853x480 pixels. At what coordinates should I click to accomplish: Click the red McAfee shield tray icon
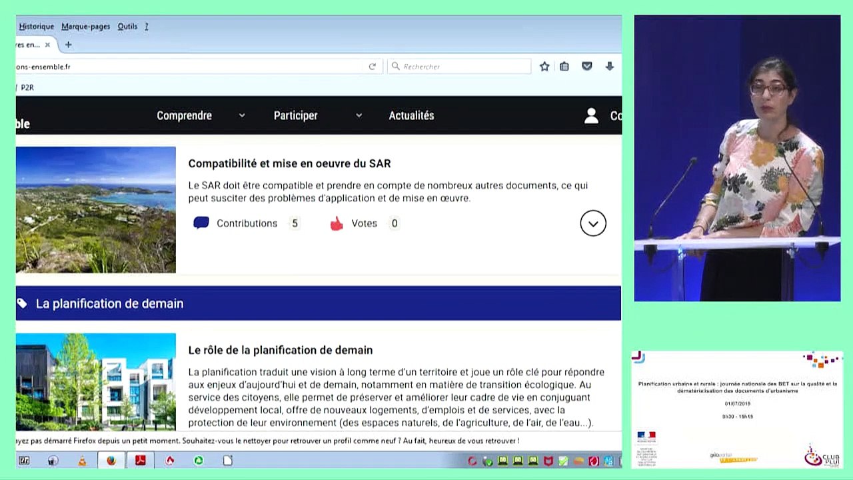click(548, 461)
